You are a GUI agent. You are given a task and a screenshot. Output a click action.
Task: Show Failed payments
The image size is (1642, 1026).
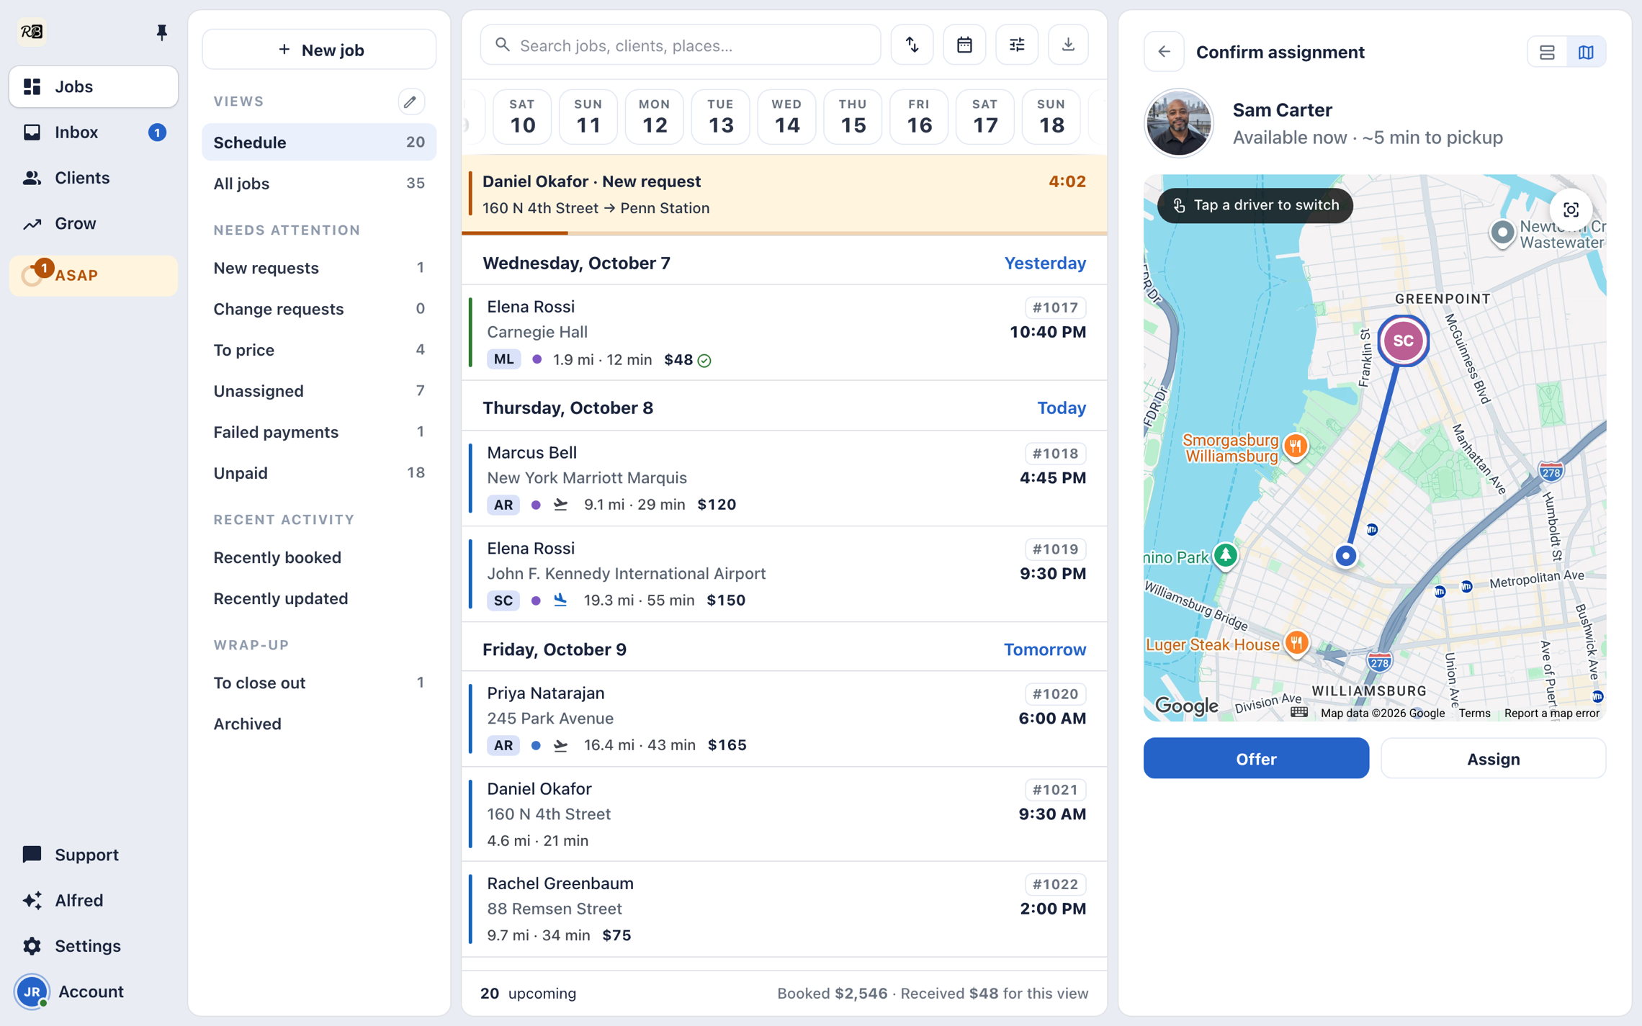320,432
